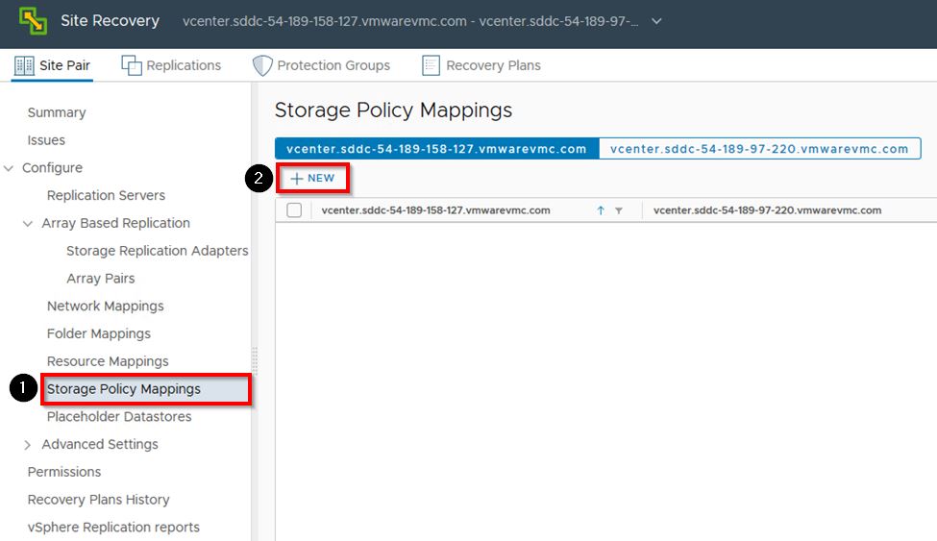The height and width of the screenshot is (541, 937).
Task: Open Placeholder Datastores
Action: pos(119,417)
